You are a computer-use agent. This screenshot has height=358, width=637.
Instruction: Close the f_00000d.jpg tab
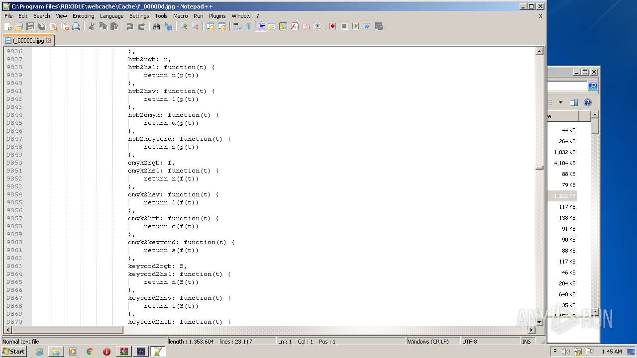(x=49, y=41)
